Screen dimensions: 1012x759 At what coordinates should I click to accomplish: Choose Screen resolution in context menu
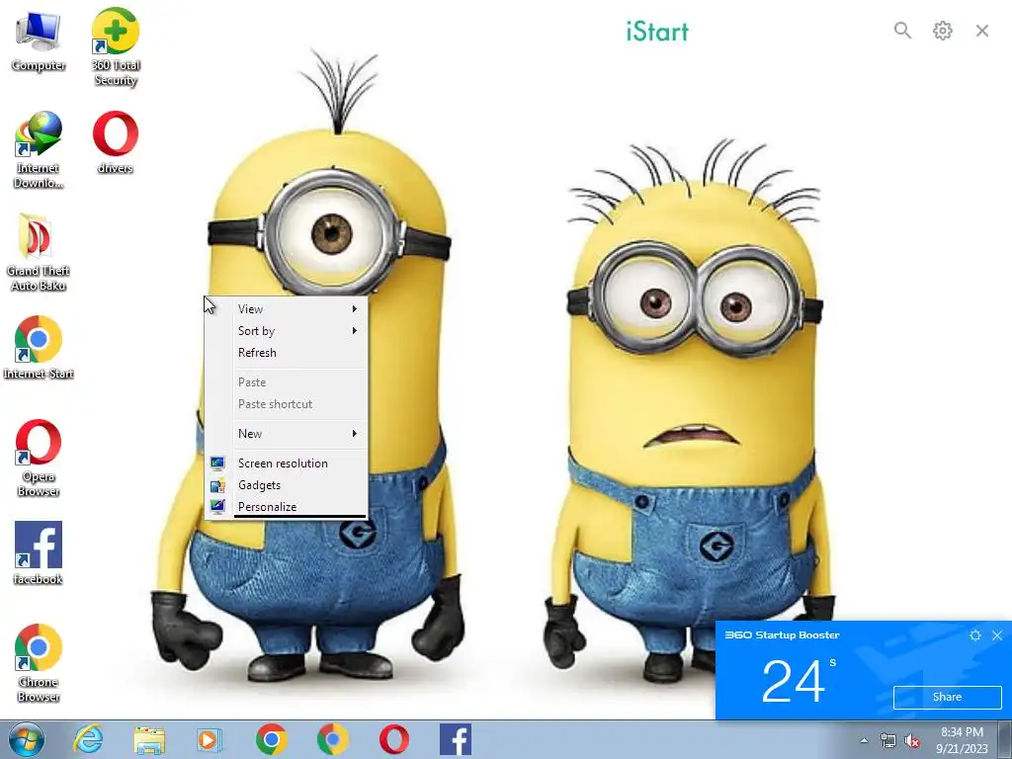point(286,464)
